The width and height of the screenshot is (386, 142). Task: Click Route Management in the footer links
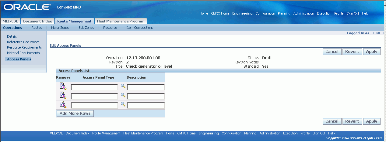coord(106,133)
